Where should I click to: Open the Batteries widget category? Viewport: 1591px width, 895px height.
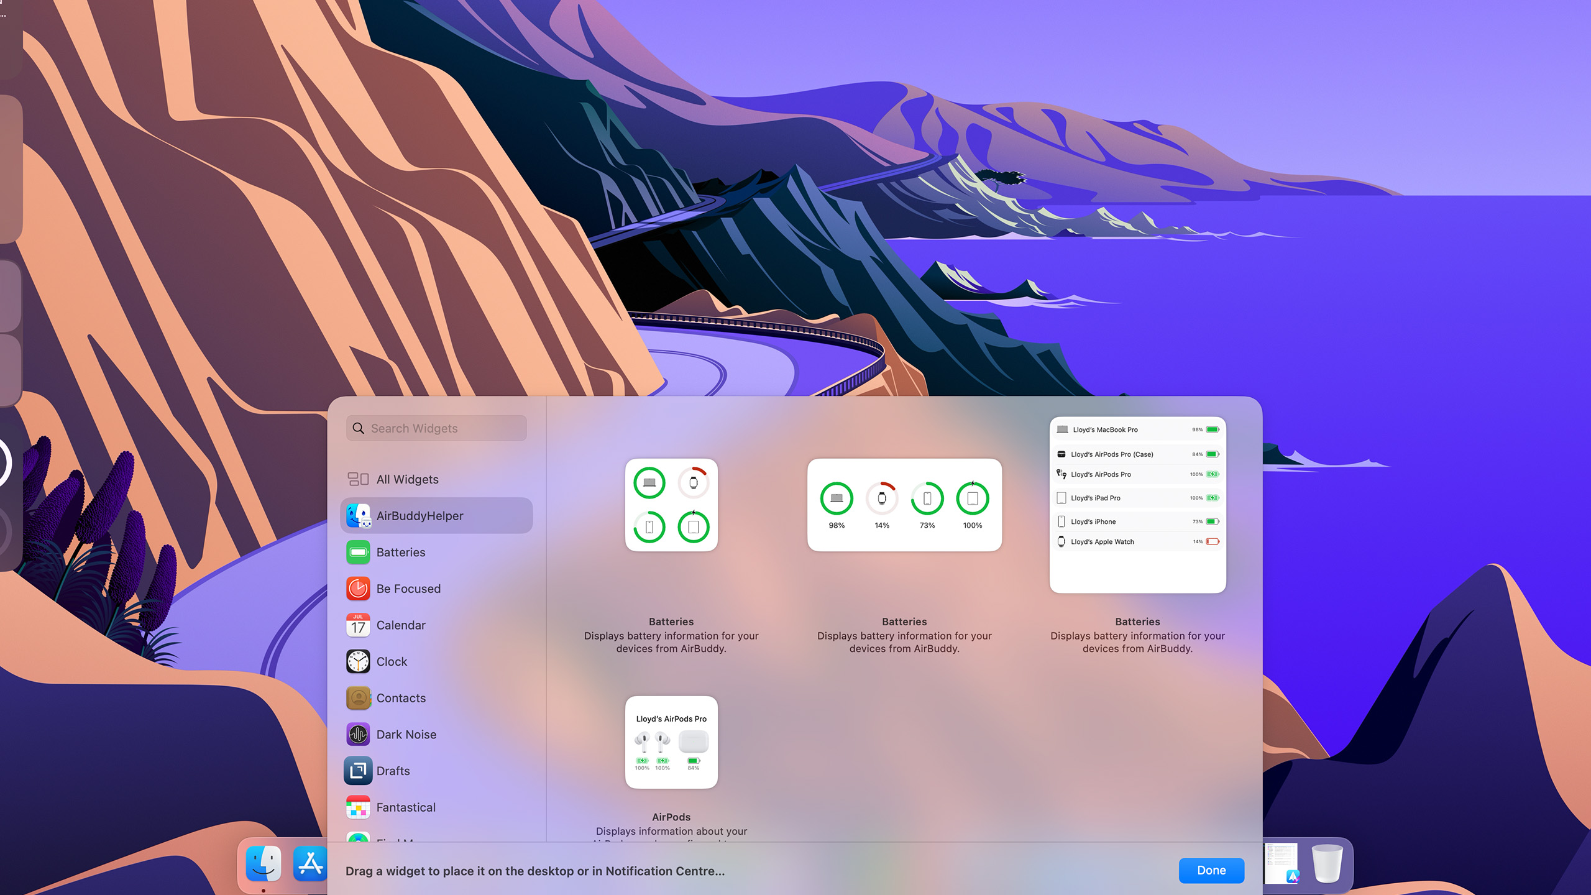coord(436,552)
